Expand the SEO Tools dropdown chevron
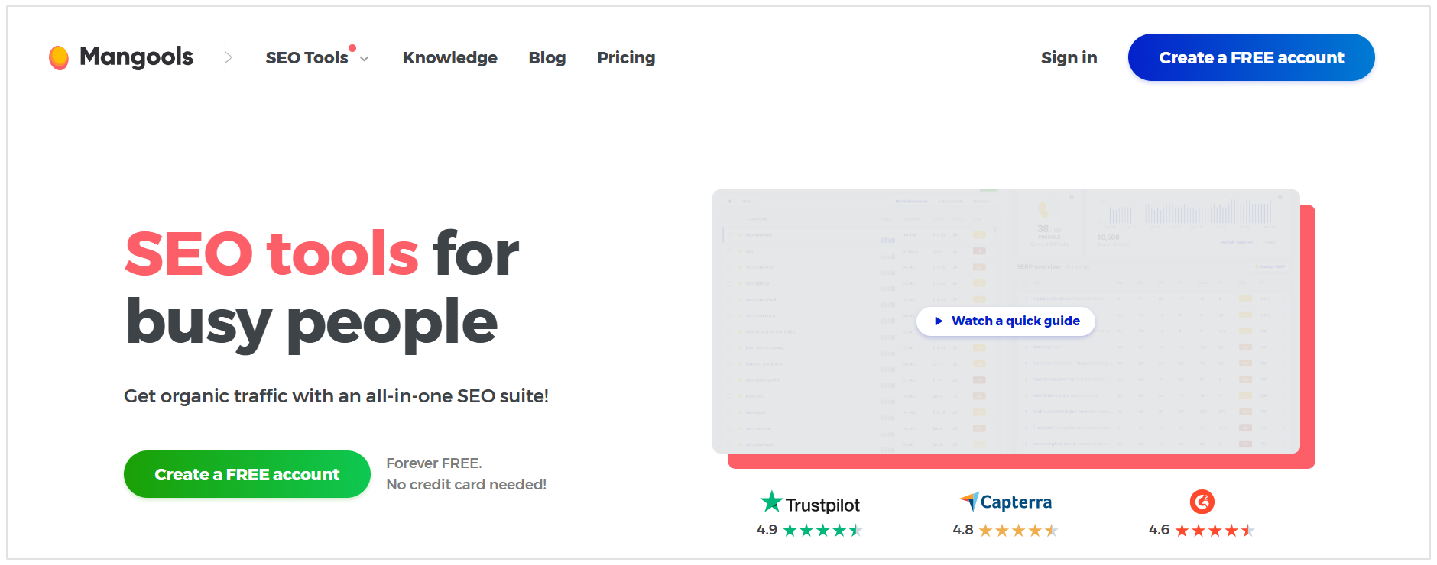 click(365, 59)
